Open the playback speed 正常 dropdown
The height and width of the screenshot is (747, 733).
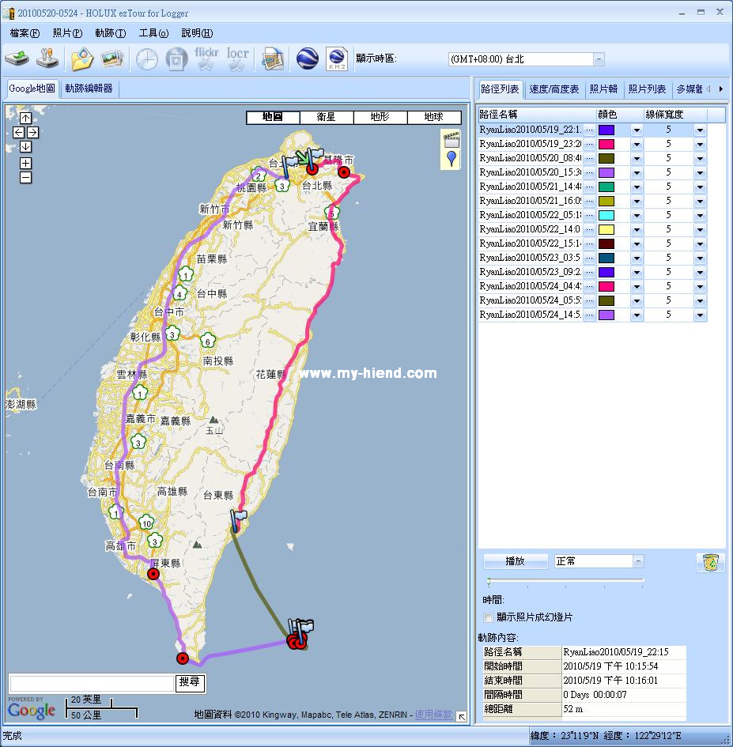[x=638, y=561]
